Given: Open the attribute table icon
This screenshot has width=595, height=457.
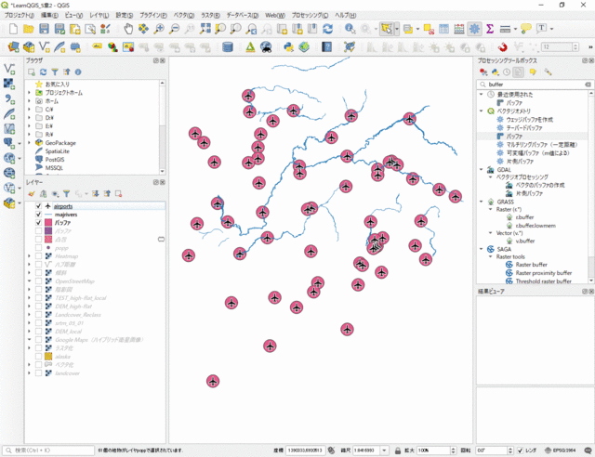Looking at the screenshot, I should [x=443, y=29].
